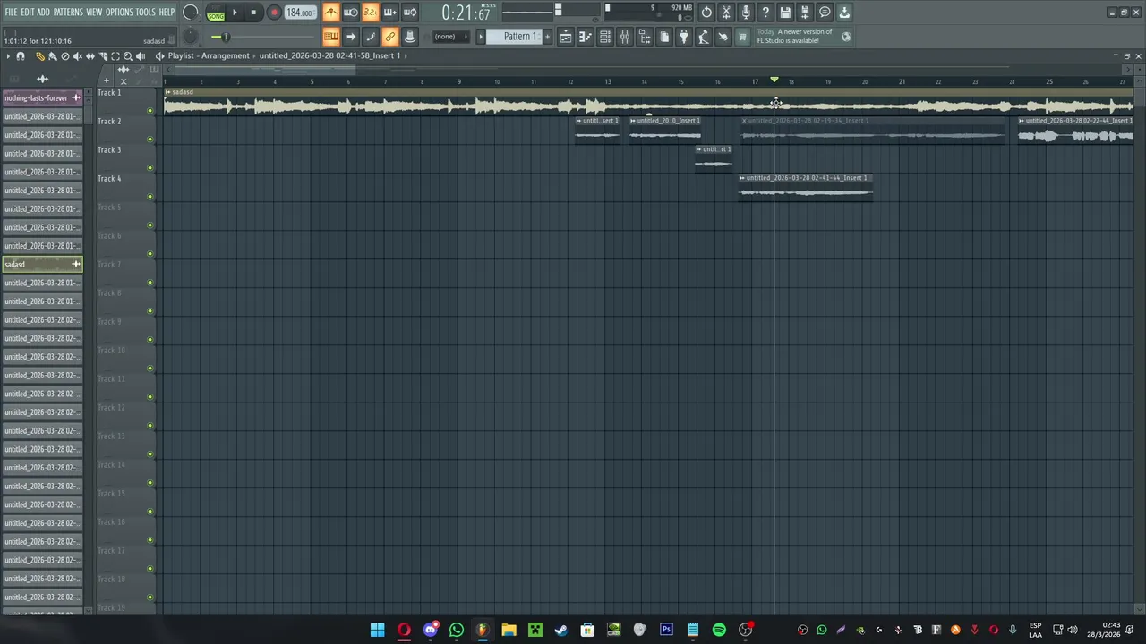Open the Mixer view button
The width and height of the screenshot is (1146, 644).
click(x=624, y=37)
